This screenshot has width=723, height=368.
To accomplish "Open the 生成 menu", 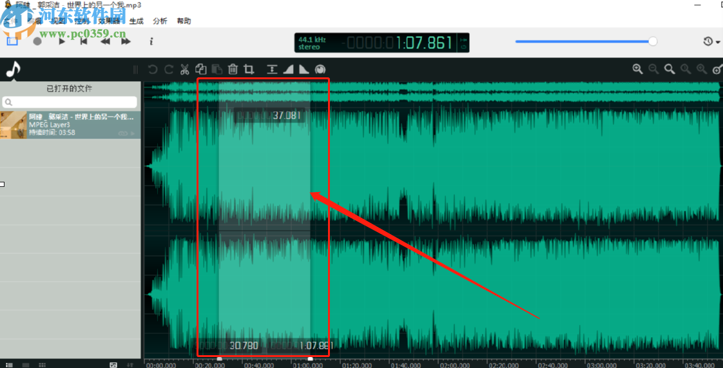I will 137,21.
